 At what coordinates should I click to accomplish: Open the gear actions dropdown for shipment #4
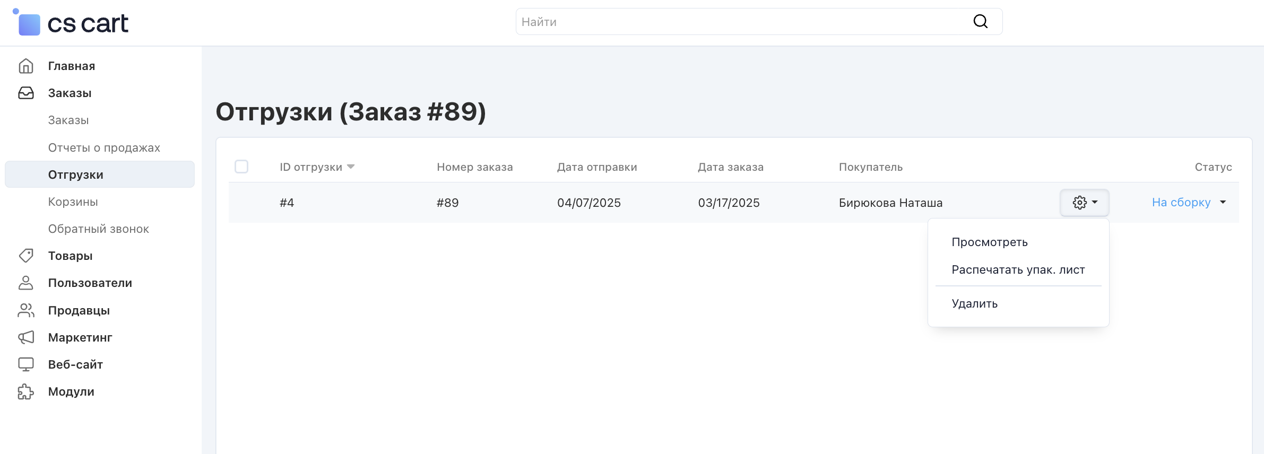tap(1084, 203)
